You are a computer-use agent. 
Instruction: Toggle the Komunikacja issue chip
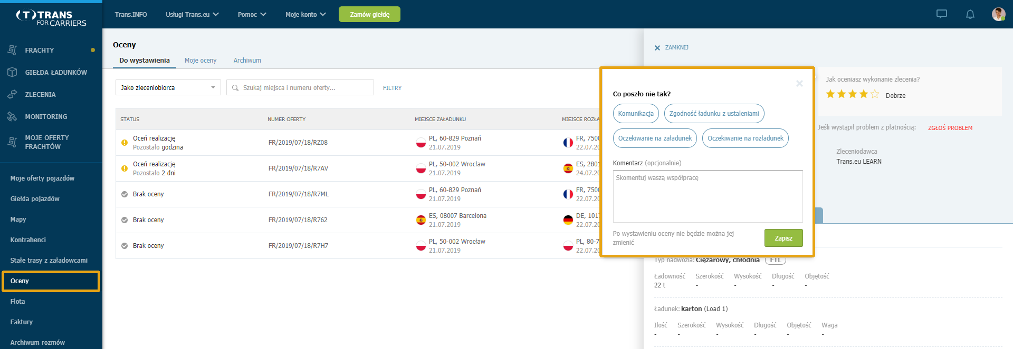[636, 114]
